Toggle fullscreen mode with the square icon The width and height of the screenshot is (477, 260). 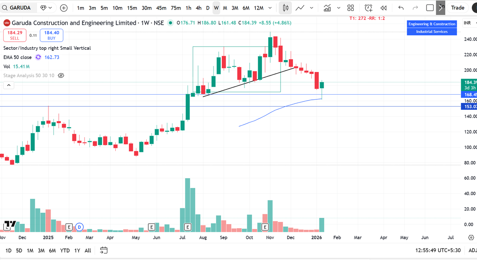click(430, 8)
